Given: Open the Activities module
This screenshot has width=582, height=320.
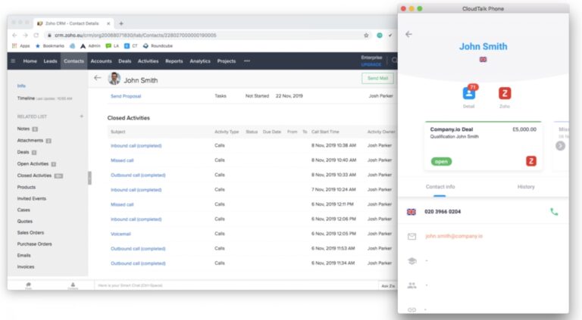Looking at the screenshot, I should click(x=148, y=61).
